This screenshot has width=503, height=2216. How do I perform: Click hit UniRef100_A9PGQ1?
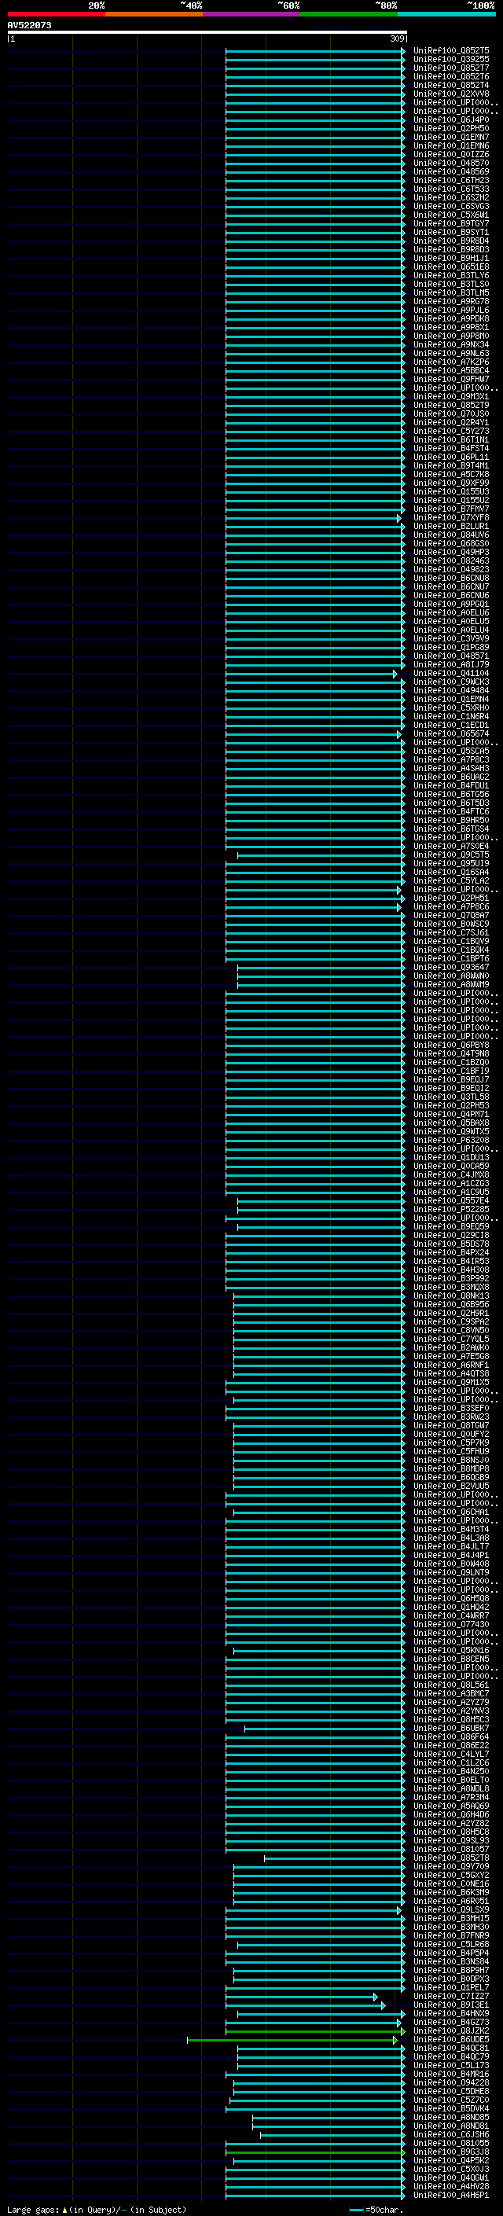(450, 605)
